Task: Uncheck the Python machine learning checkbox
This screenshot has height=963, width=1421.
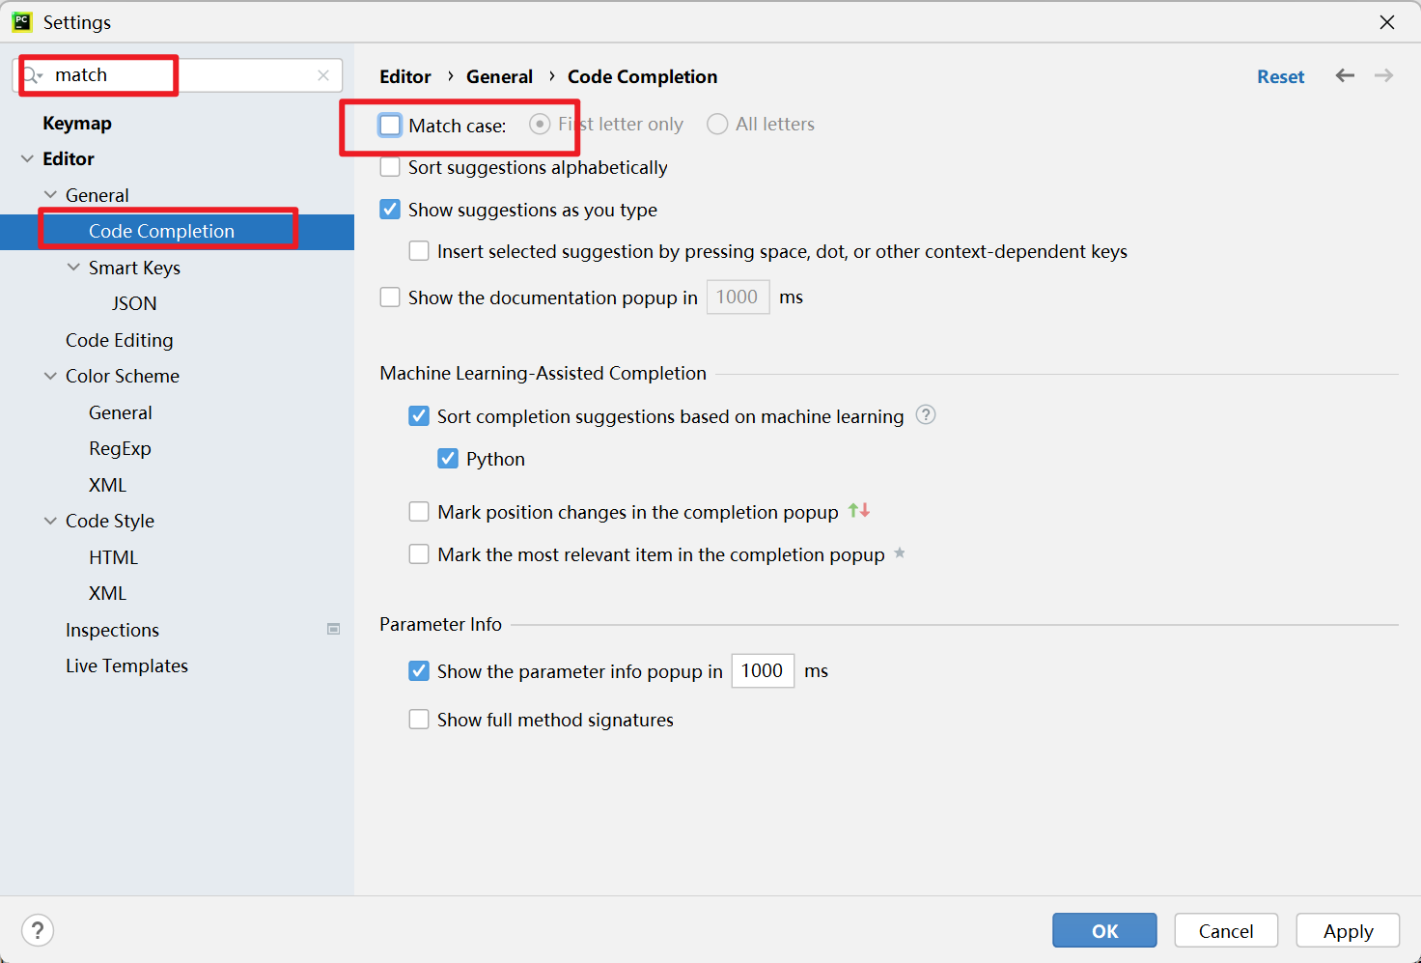Action: coord(448,458)
